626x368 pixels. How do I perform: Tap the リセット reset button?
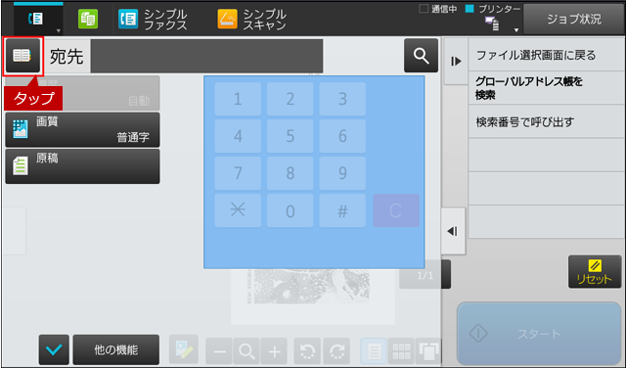click(595, 272)
